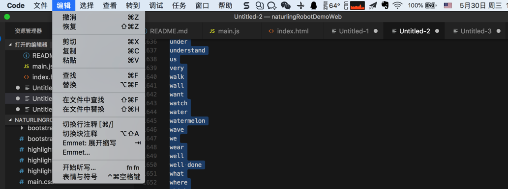Open the 转到 menu
Image resolution: width=508 pixels, height=189 pixels.
pyautogui.click(x=133, y=5)
